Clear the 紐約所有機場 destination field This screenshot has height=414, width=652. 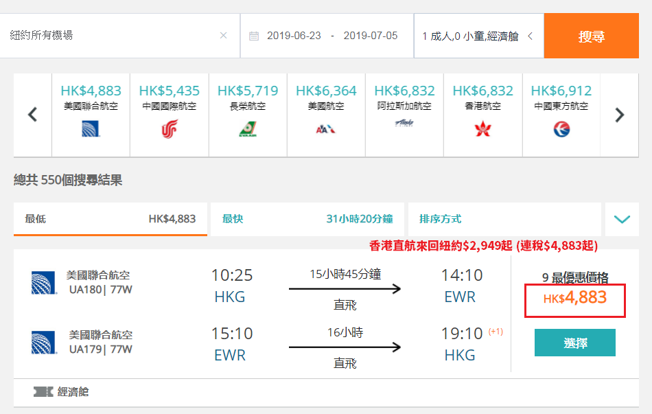223,36
